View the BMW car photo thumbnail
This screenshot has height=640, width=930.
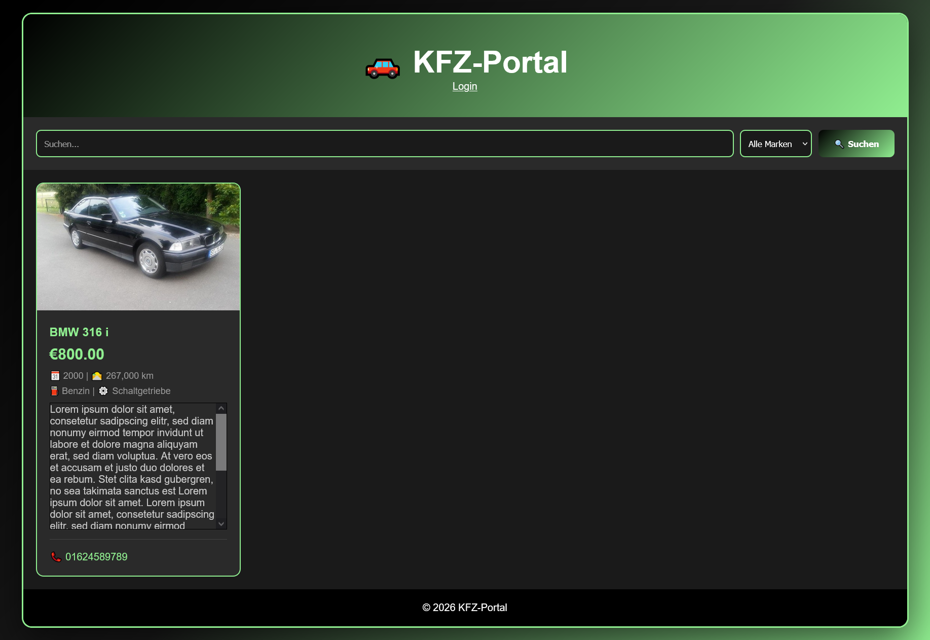[138, 247]
